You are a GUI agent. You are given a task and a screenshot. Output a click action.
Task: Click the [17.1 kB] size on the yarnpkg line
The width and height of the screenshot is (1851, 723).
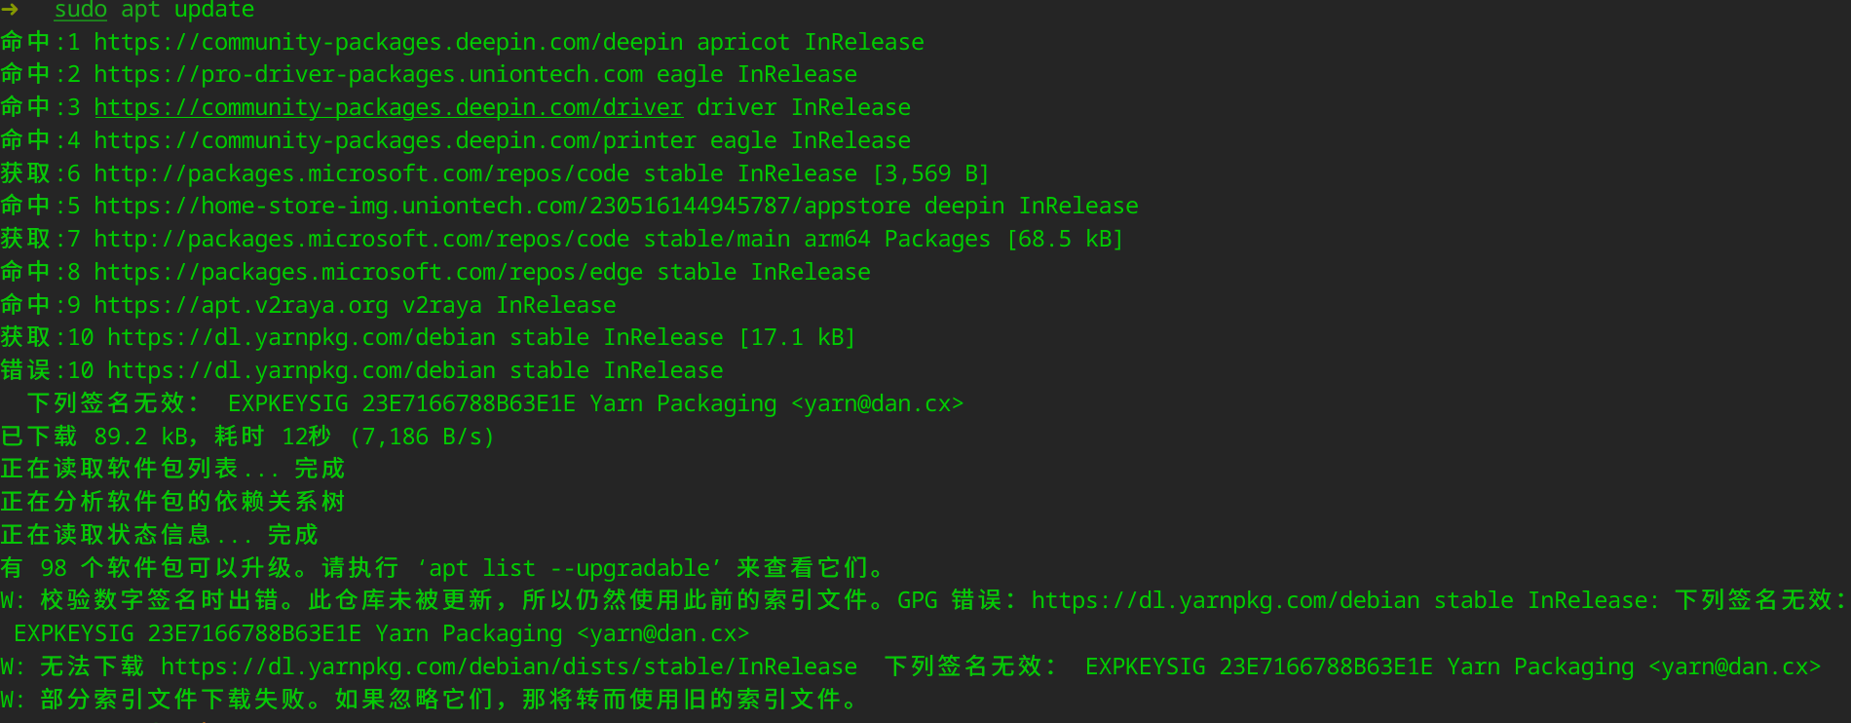click(x=797, y=337)
